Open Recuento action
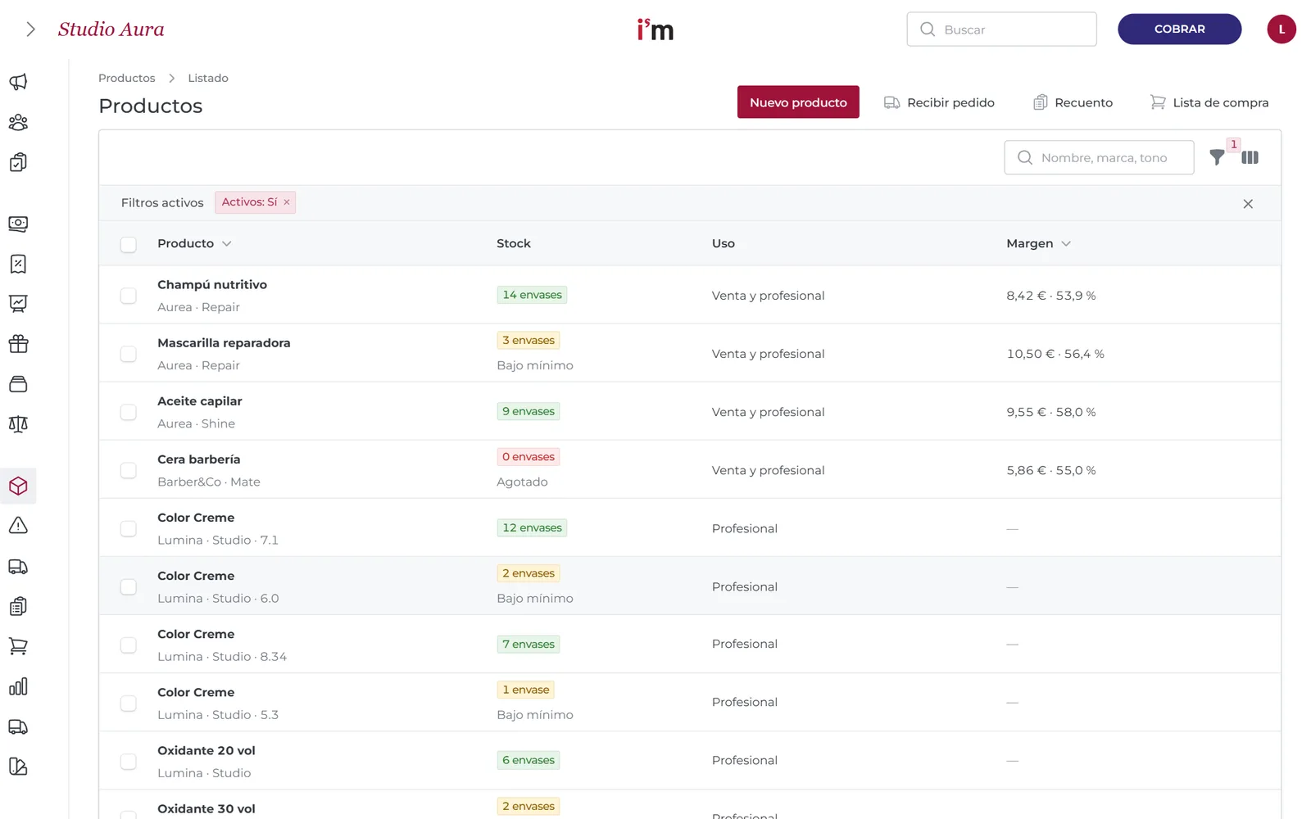 coord(1073,102)
